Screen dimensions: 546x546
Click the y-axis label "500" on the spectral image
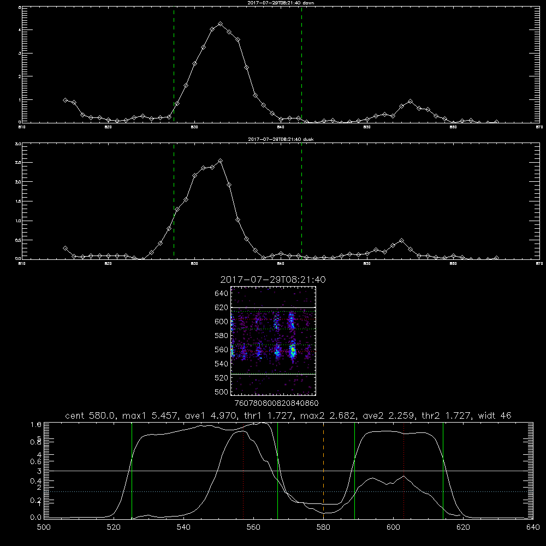[221, 391]
